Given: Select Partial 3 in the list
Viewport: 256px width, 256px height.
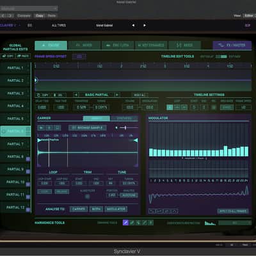Looking at the screenshot, I should 15,93.
